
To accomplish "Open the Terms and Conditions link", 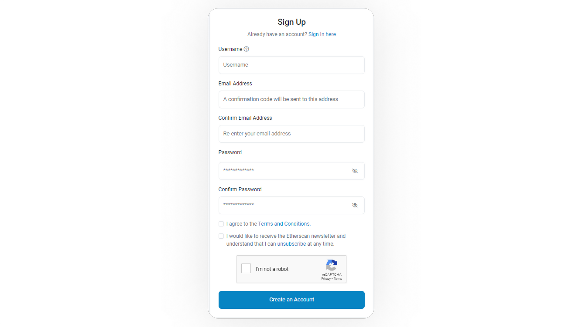I will click(284, 224).
